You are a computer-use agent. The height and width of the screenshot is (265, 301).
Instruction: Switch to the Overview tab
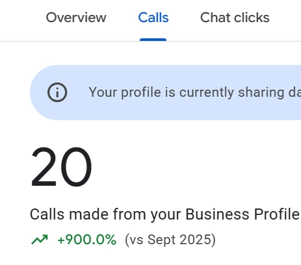(x=76, y=18)
